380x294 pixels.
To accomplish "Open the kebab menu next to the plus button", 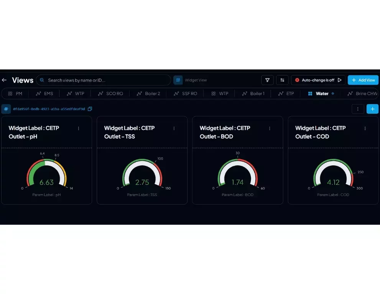I will [358, 109].
